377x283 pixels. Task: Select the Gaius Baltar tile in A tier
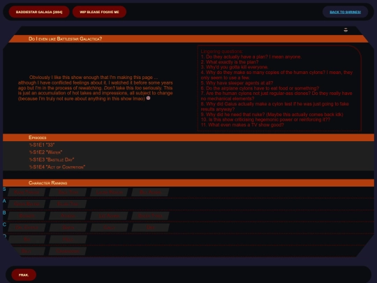pos(27,204)
